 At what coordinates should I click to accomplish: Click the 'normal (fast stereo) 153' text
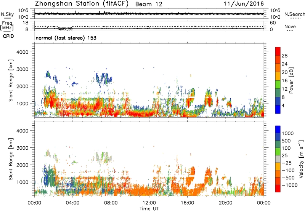66,38
